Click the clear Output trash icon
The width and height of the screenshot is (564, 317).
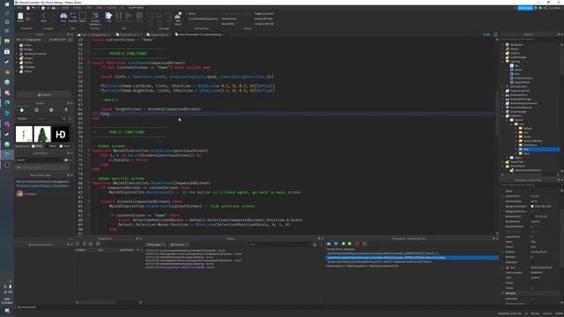coord(315,245)
